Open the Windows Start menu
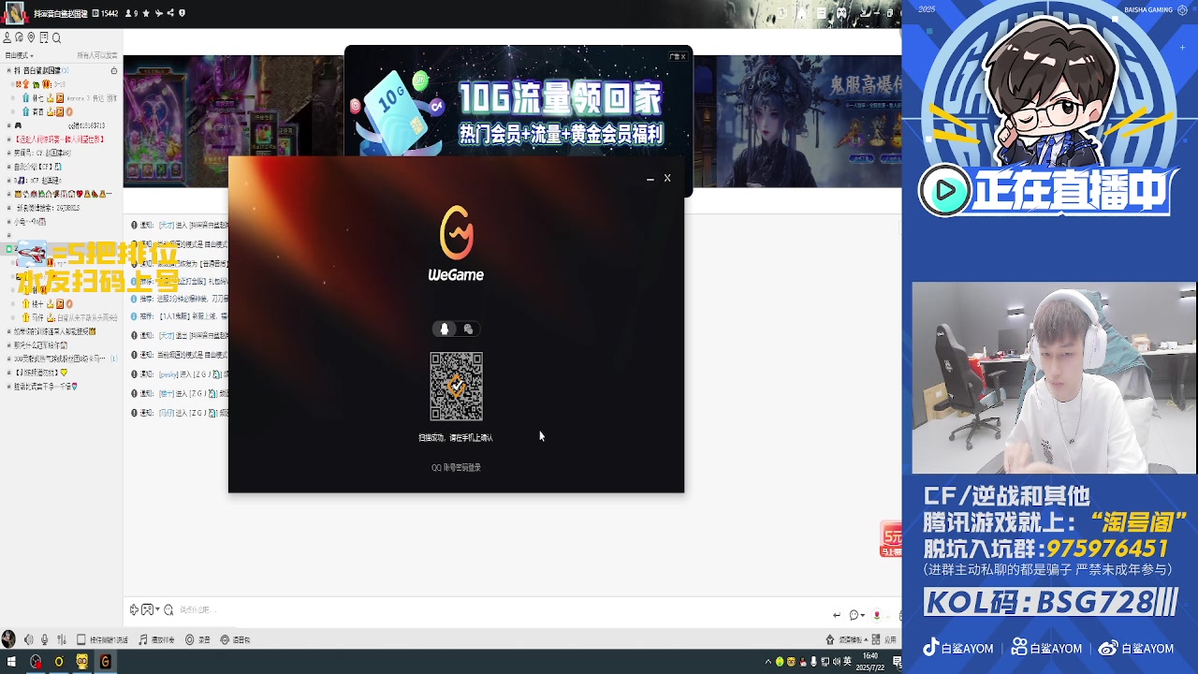 [11, 662]
